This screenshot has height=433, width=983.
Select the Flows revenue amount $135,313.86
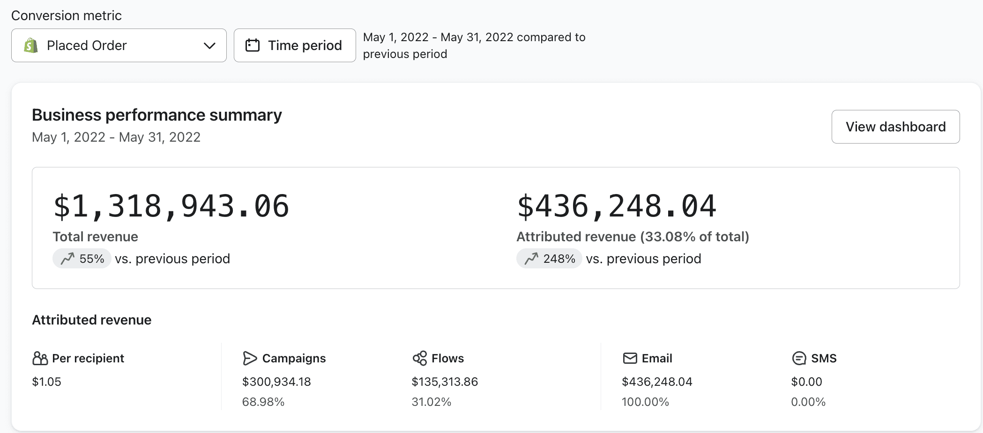click(445, 382)
